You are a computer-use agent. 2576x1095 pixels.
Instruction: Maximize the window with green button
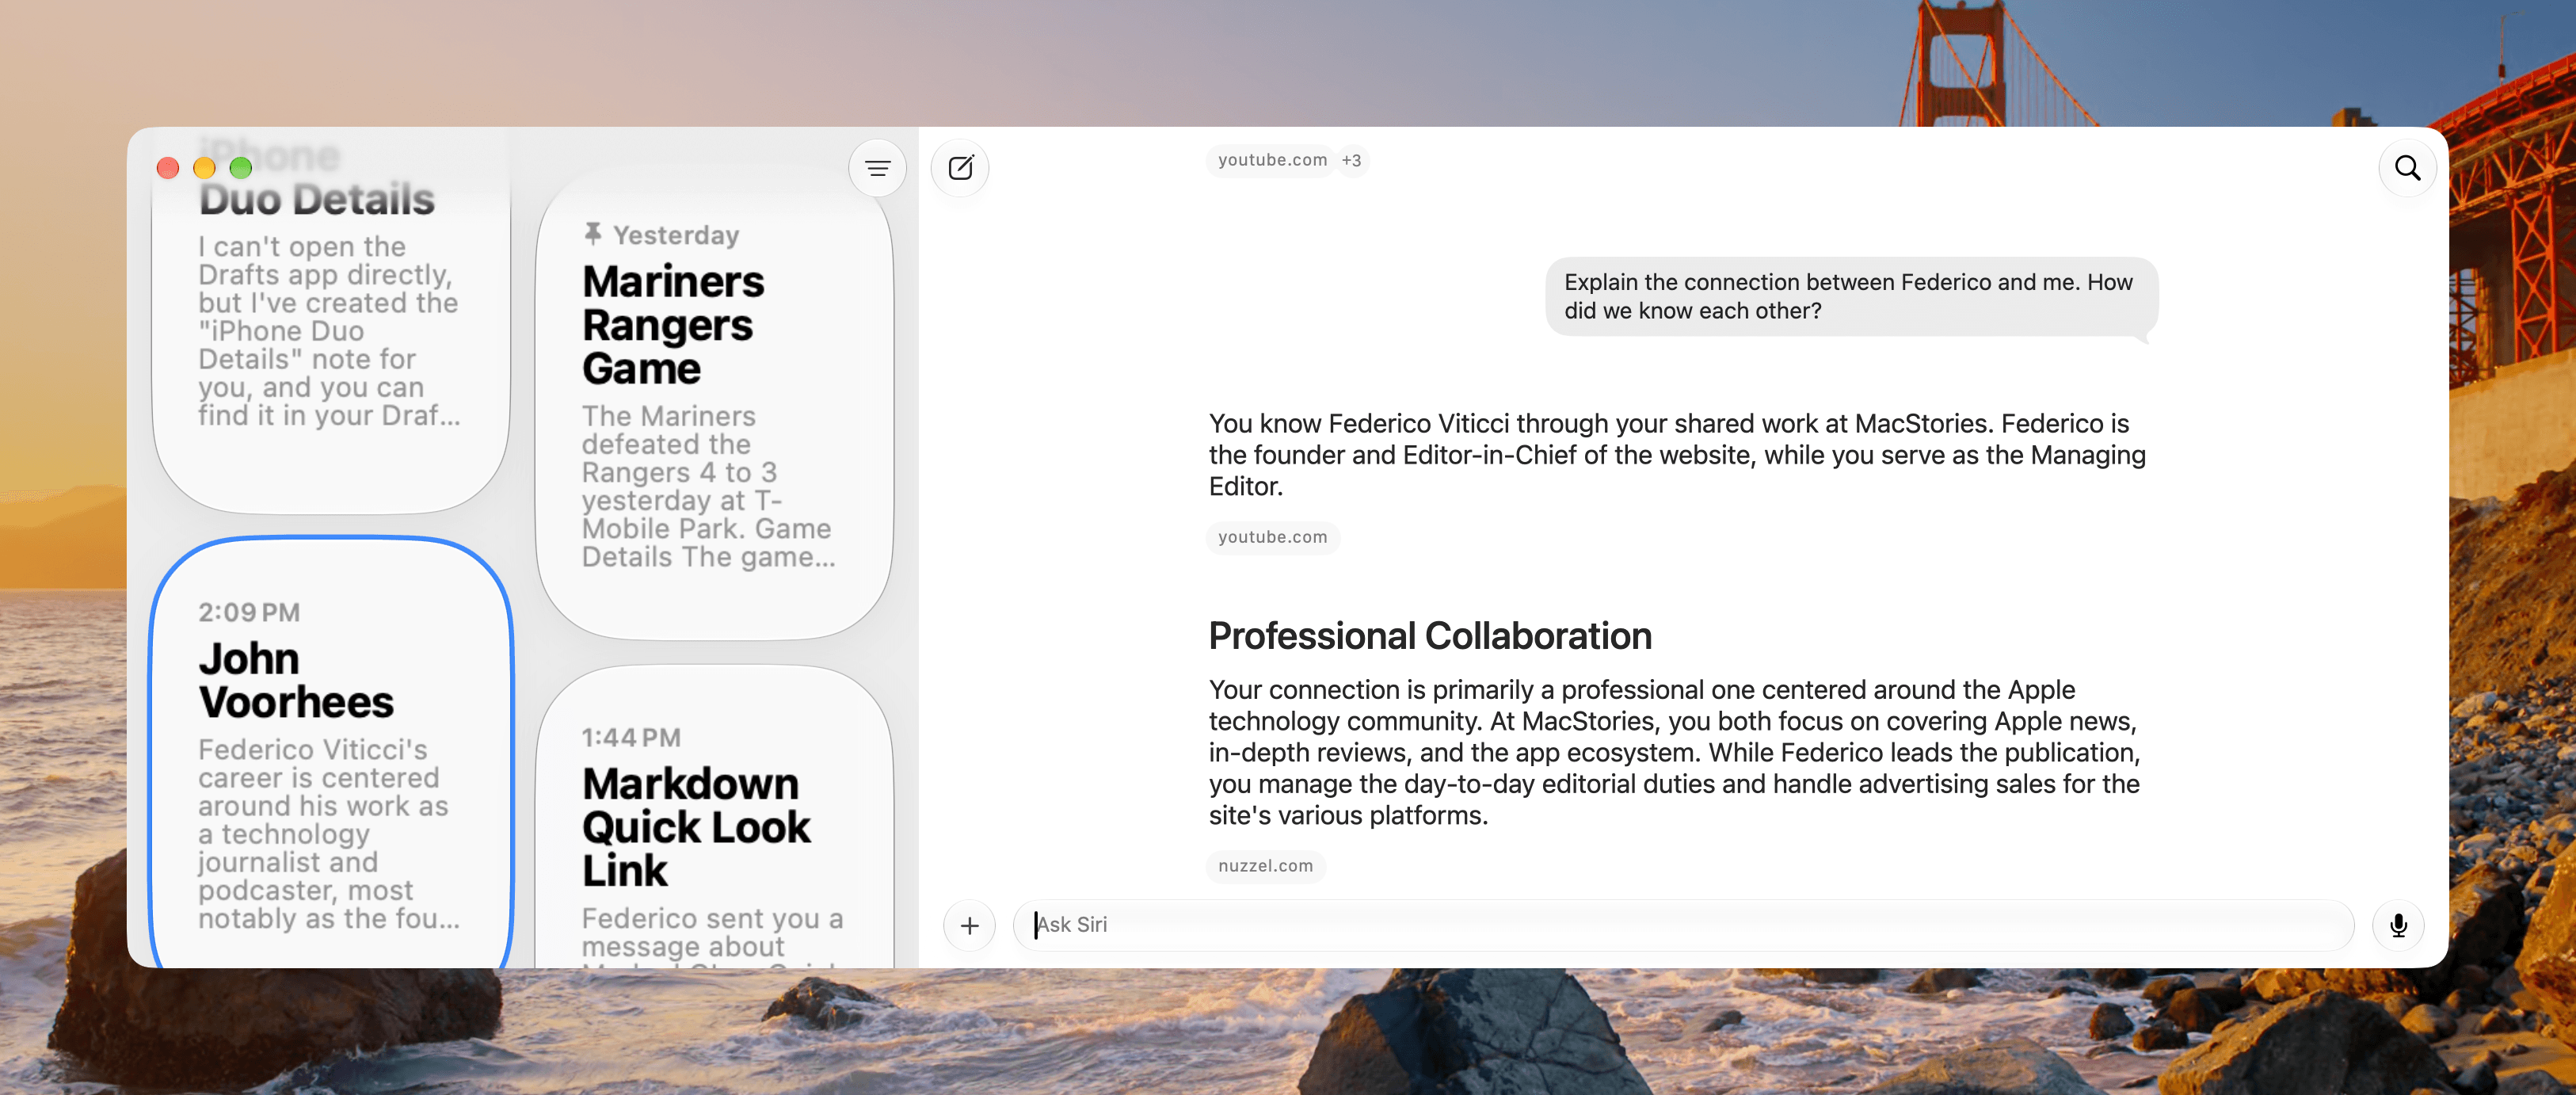pos(241,168)
